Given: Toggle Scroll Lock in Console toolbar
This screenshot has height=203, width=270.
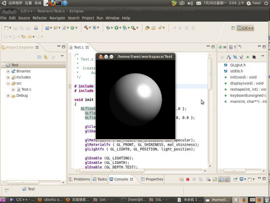Looking at the screenshot, I should pos(215,179).
